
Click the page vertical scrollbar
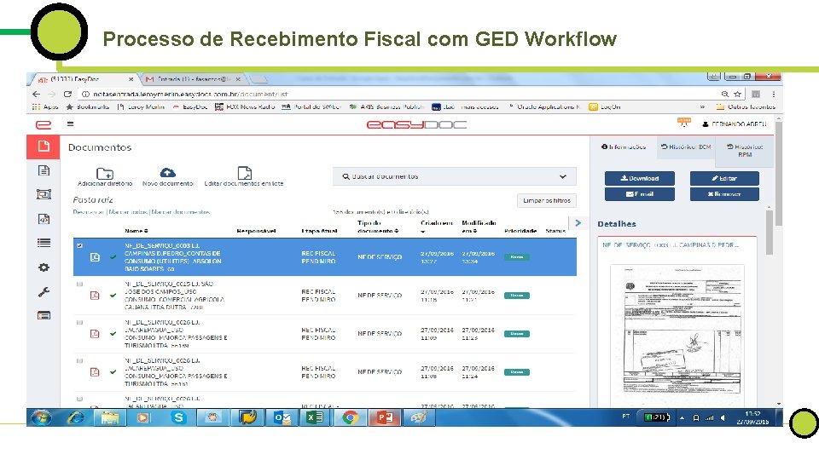click(779, 173)
